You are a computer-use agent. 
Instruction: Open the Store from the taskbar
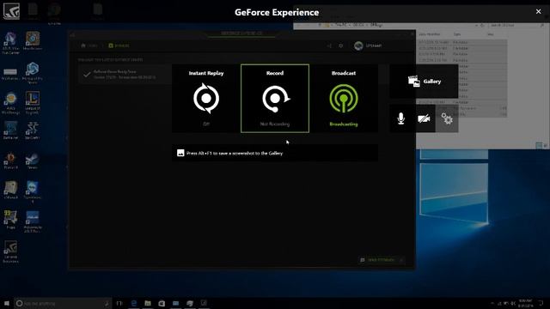tap(162, 303)
